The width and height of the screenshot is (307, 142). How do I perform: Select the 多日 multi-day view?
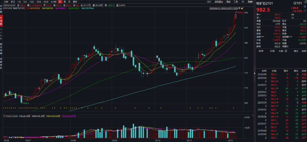pos(12,2)
